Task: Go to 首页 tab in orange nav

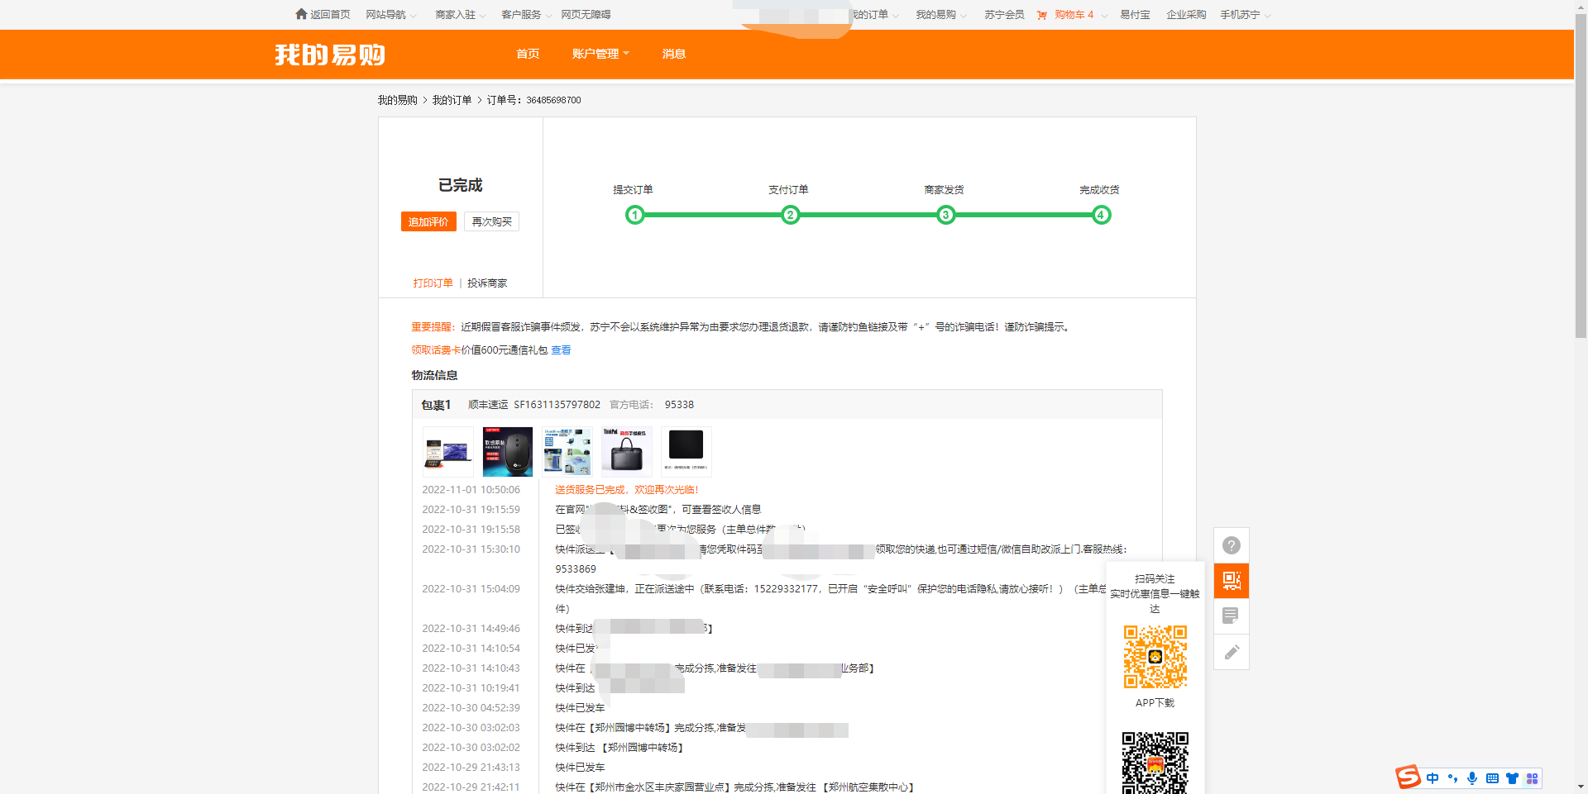Action: (528, 54)
